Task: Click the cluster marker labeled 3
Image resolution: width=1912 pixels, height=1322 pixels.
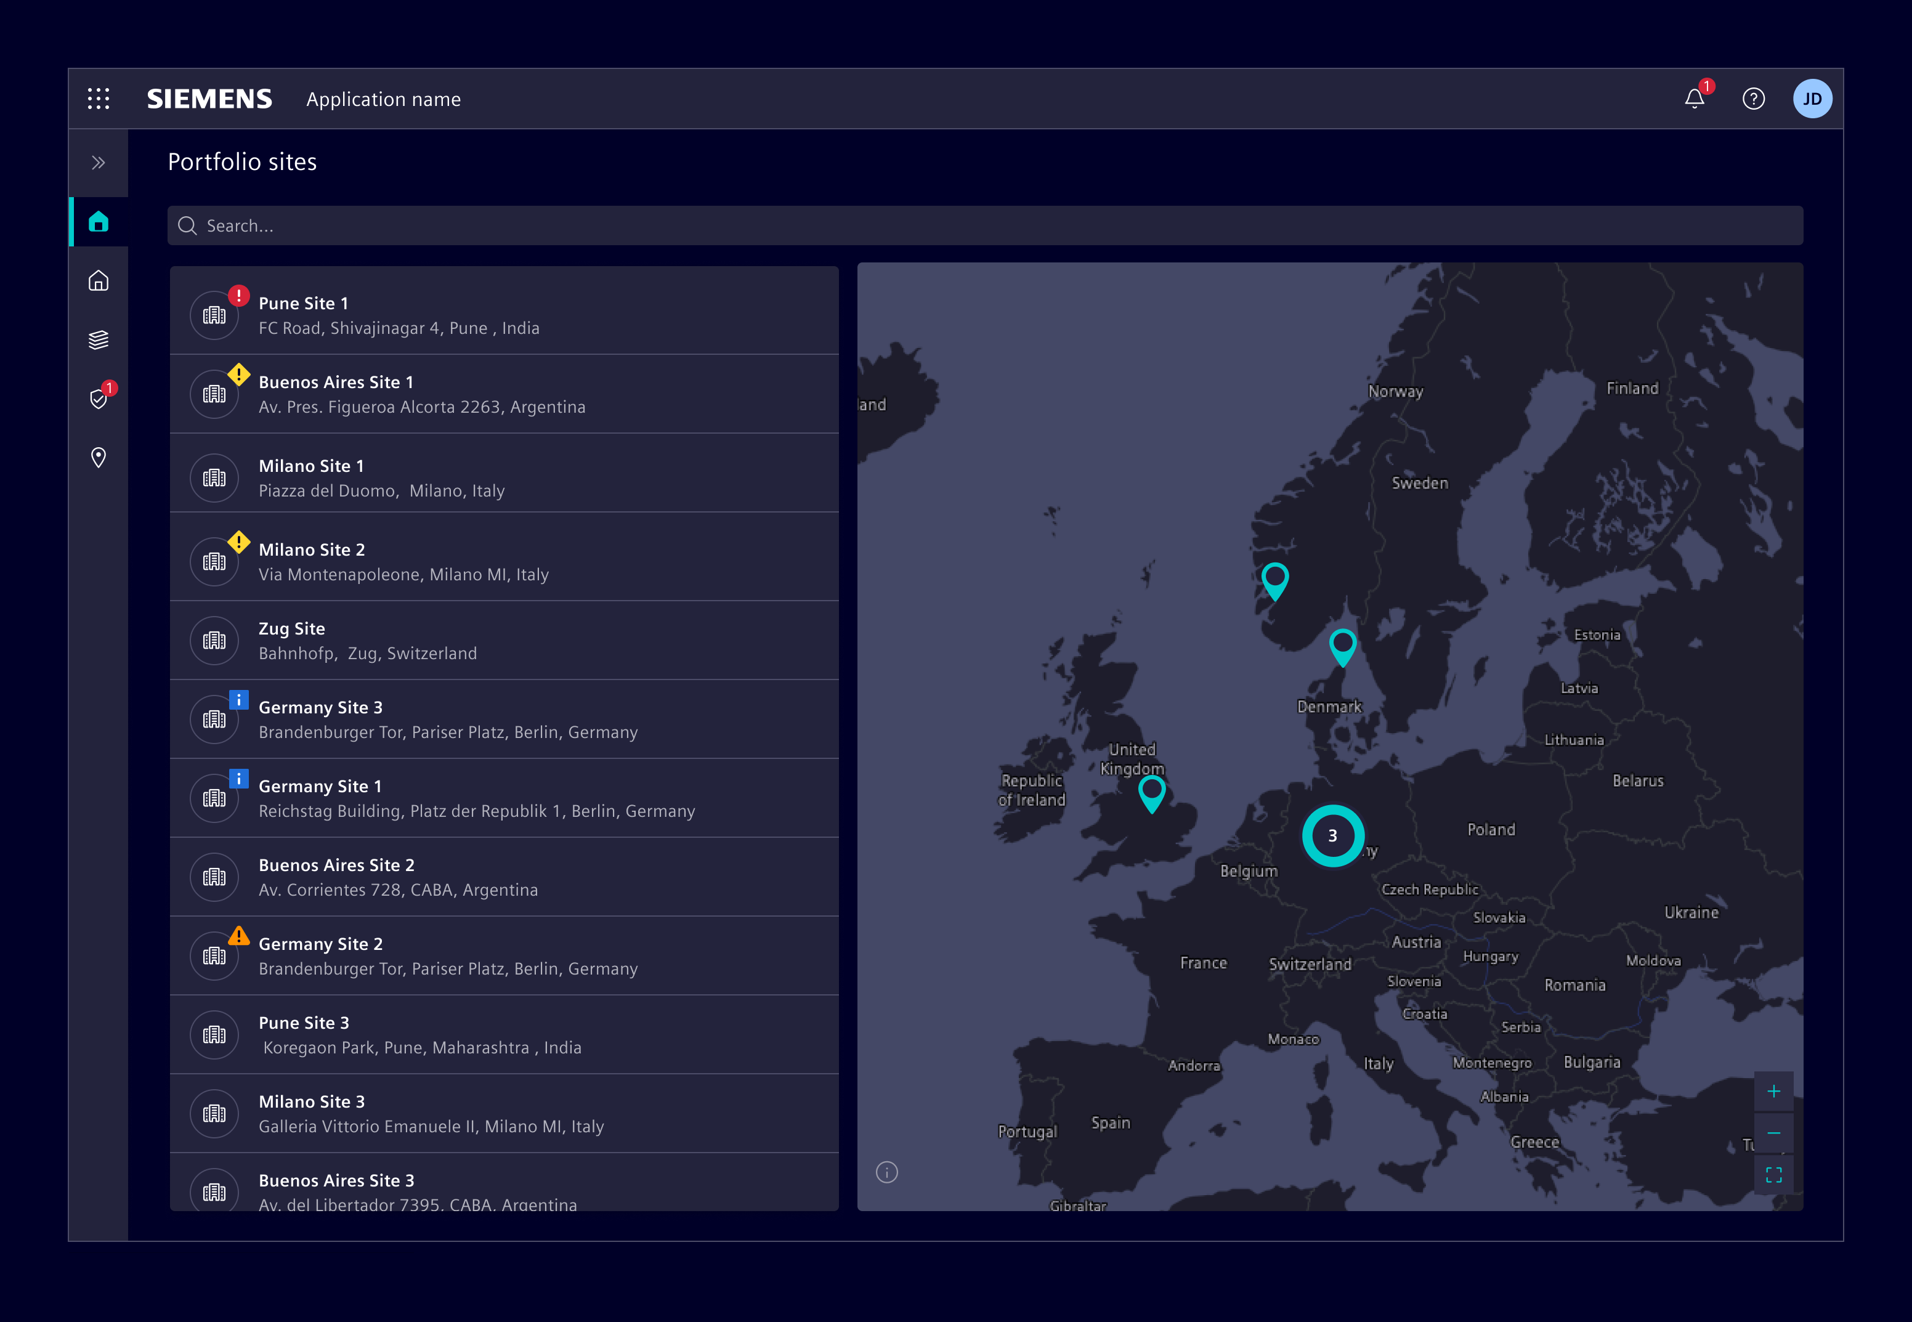Action: (x=1332, y=836)
